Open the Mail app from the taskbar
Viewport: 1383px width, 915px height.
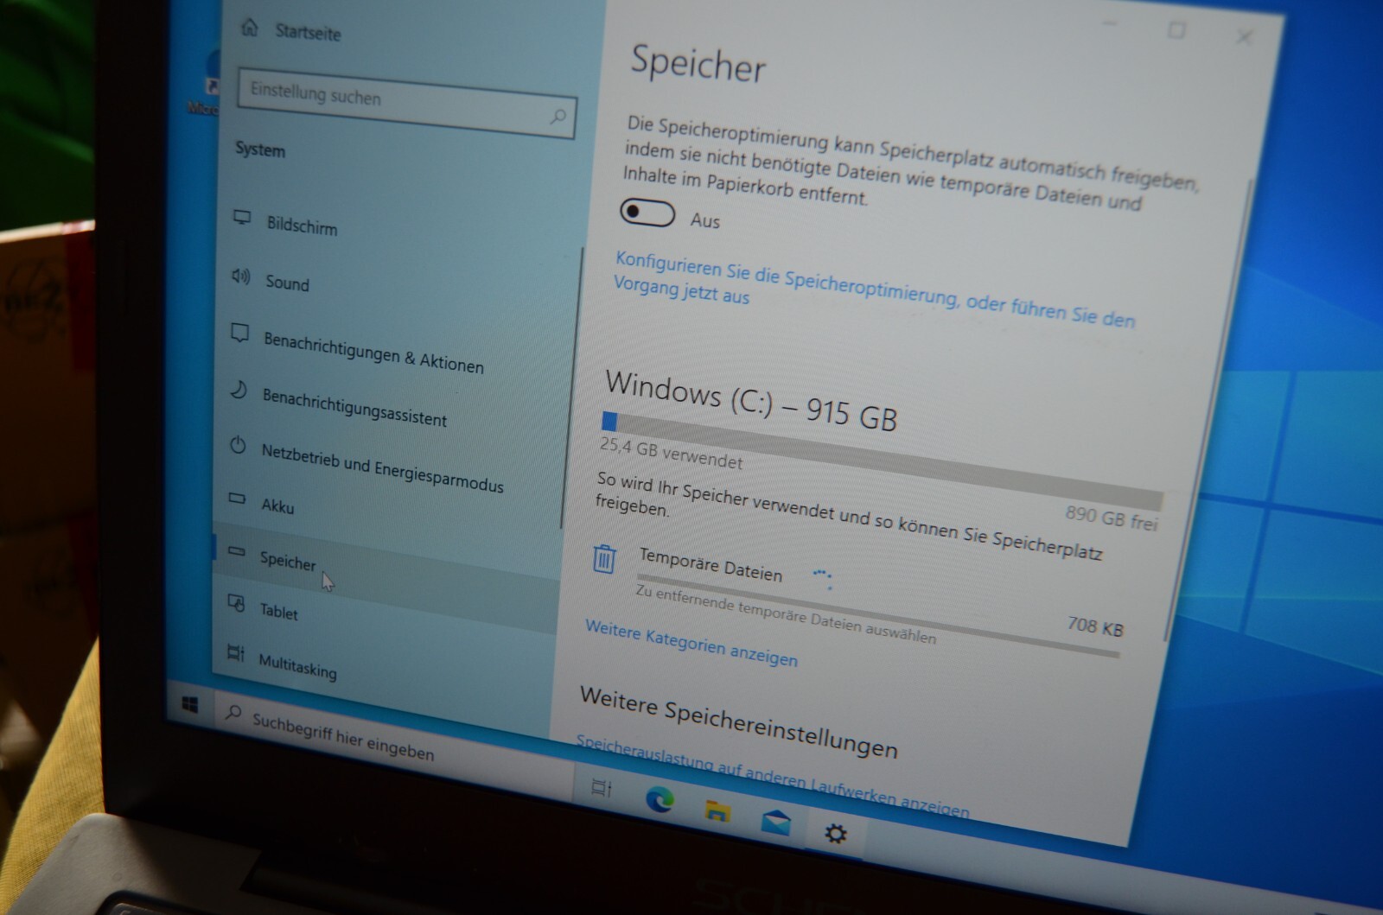click(775, 823)
